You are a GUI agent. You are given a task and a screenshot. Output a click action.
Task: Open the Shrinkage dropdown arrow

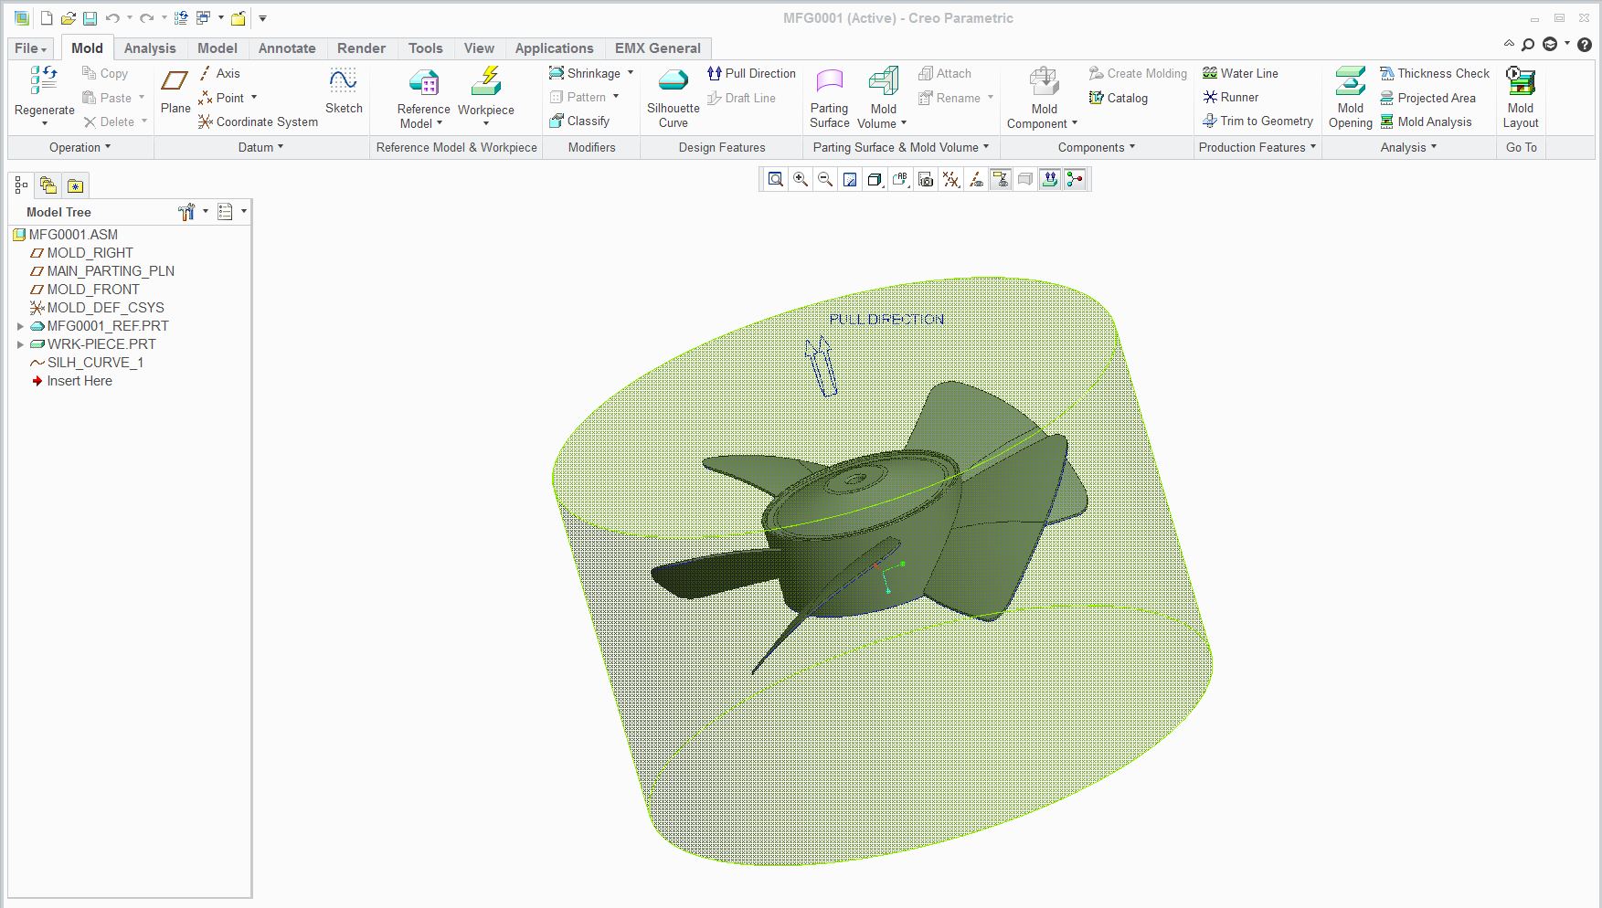click(x=631, y=73)
